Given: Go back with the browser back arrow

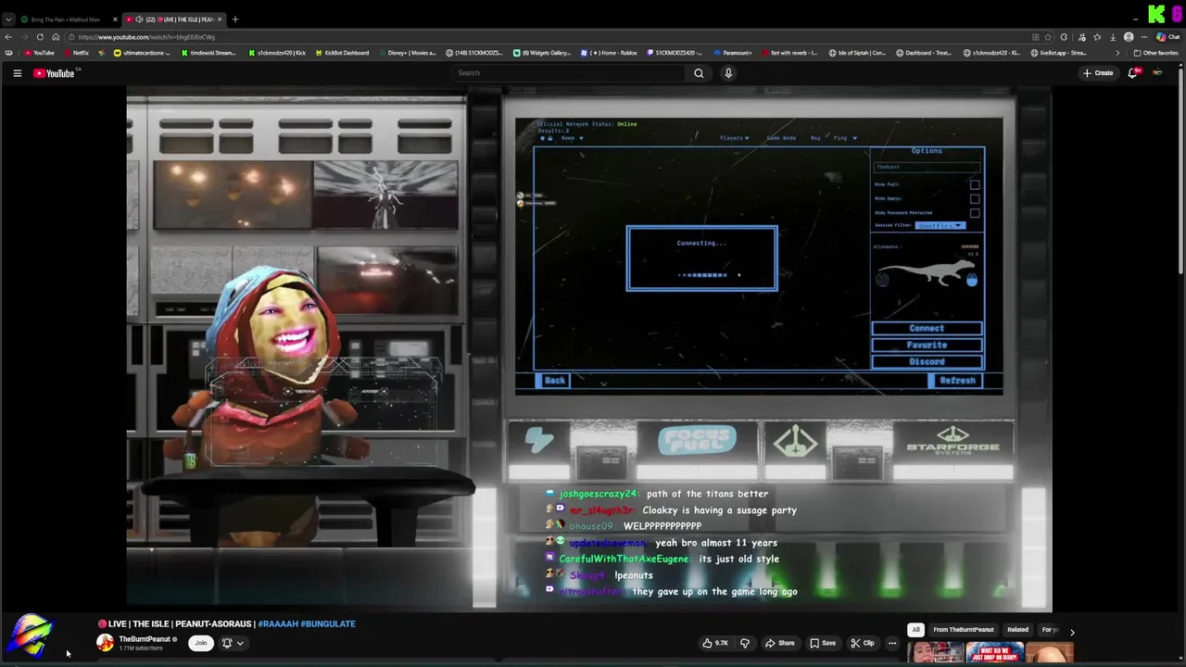Looking at the screenshot, I should (x=8, y=37).
